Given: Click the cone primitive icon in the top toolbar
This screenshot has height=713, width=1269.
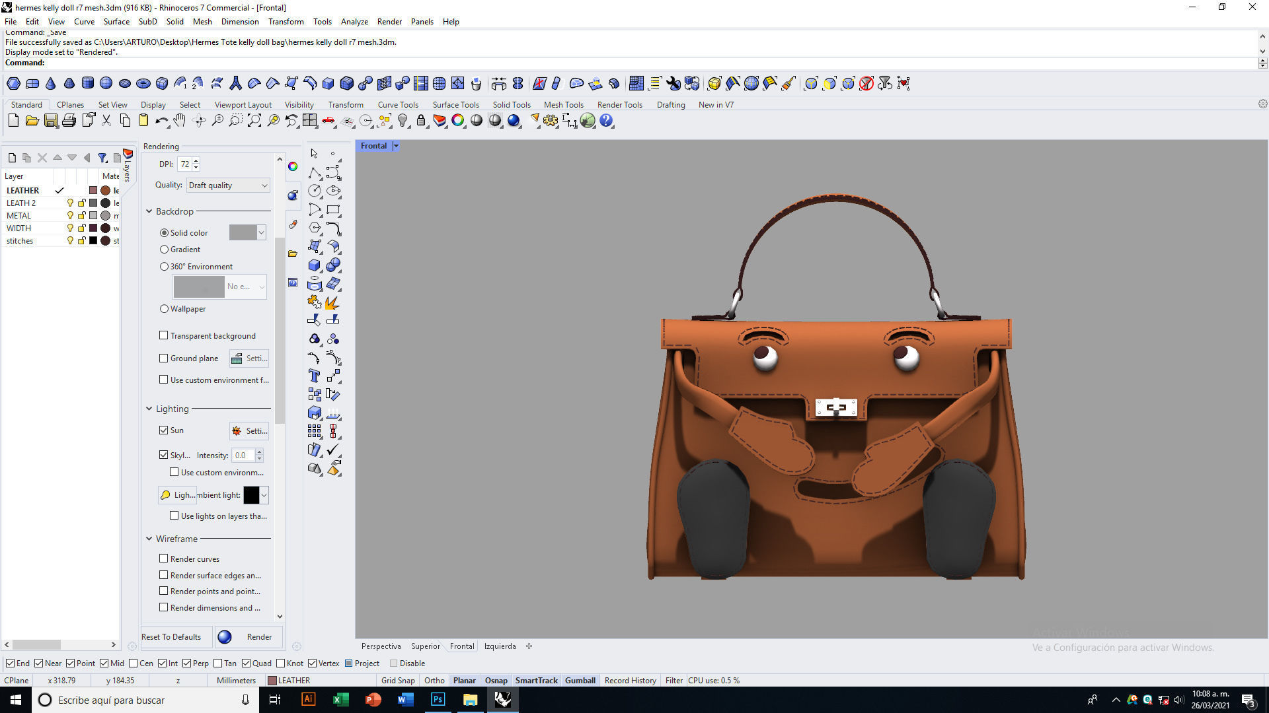Looking at the screenshot, I should (51, 83).
